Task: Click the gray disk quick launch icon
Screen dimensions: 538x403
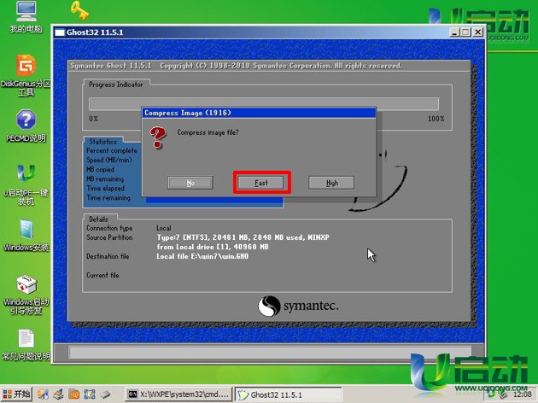Action: [x=105, y=394]
